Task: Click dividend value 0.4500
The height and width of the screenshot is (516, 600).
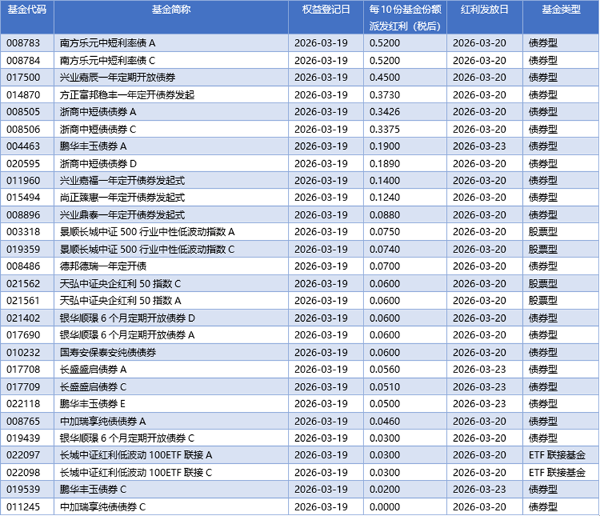Action: [384, 77]
